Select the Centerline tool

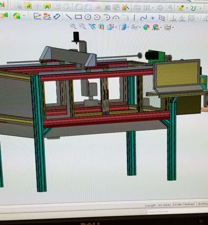[134, 17]
